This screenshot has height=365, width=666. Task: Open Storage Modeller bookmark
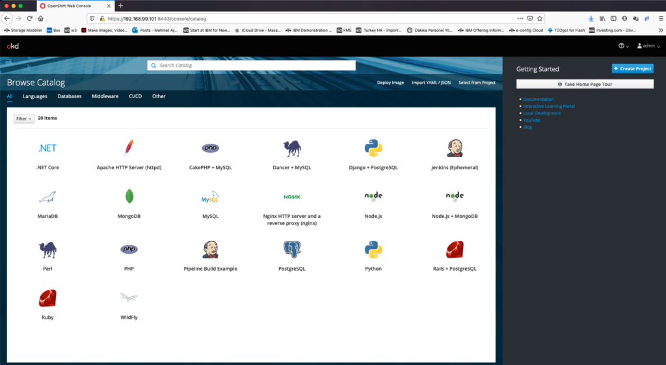coord(23,30)
